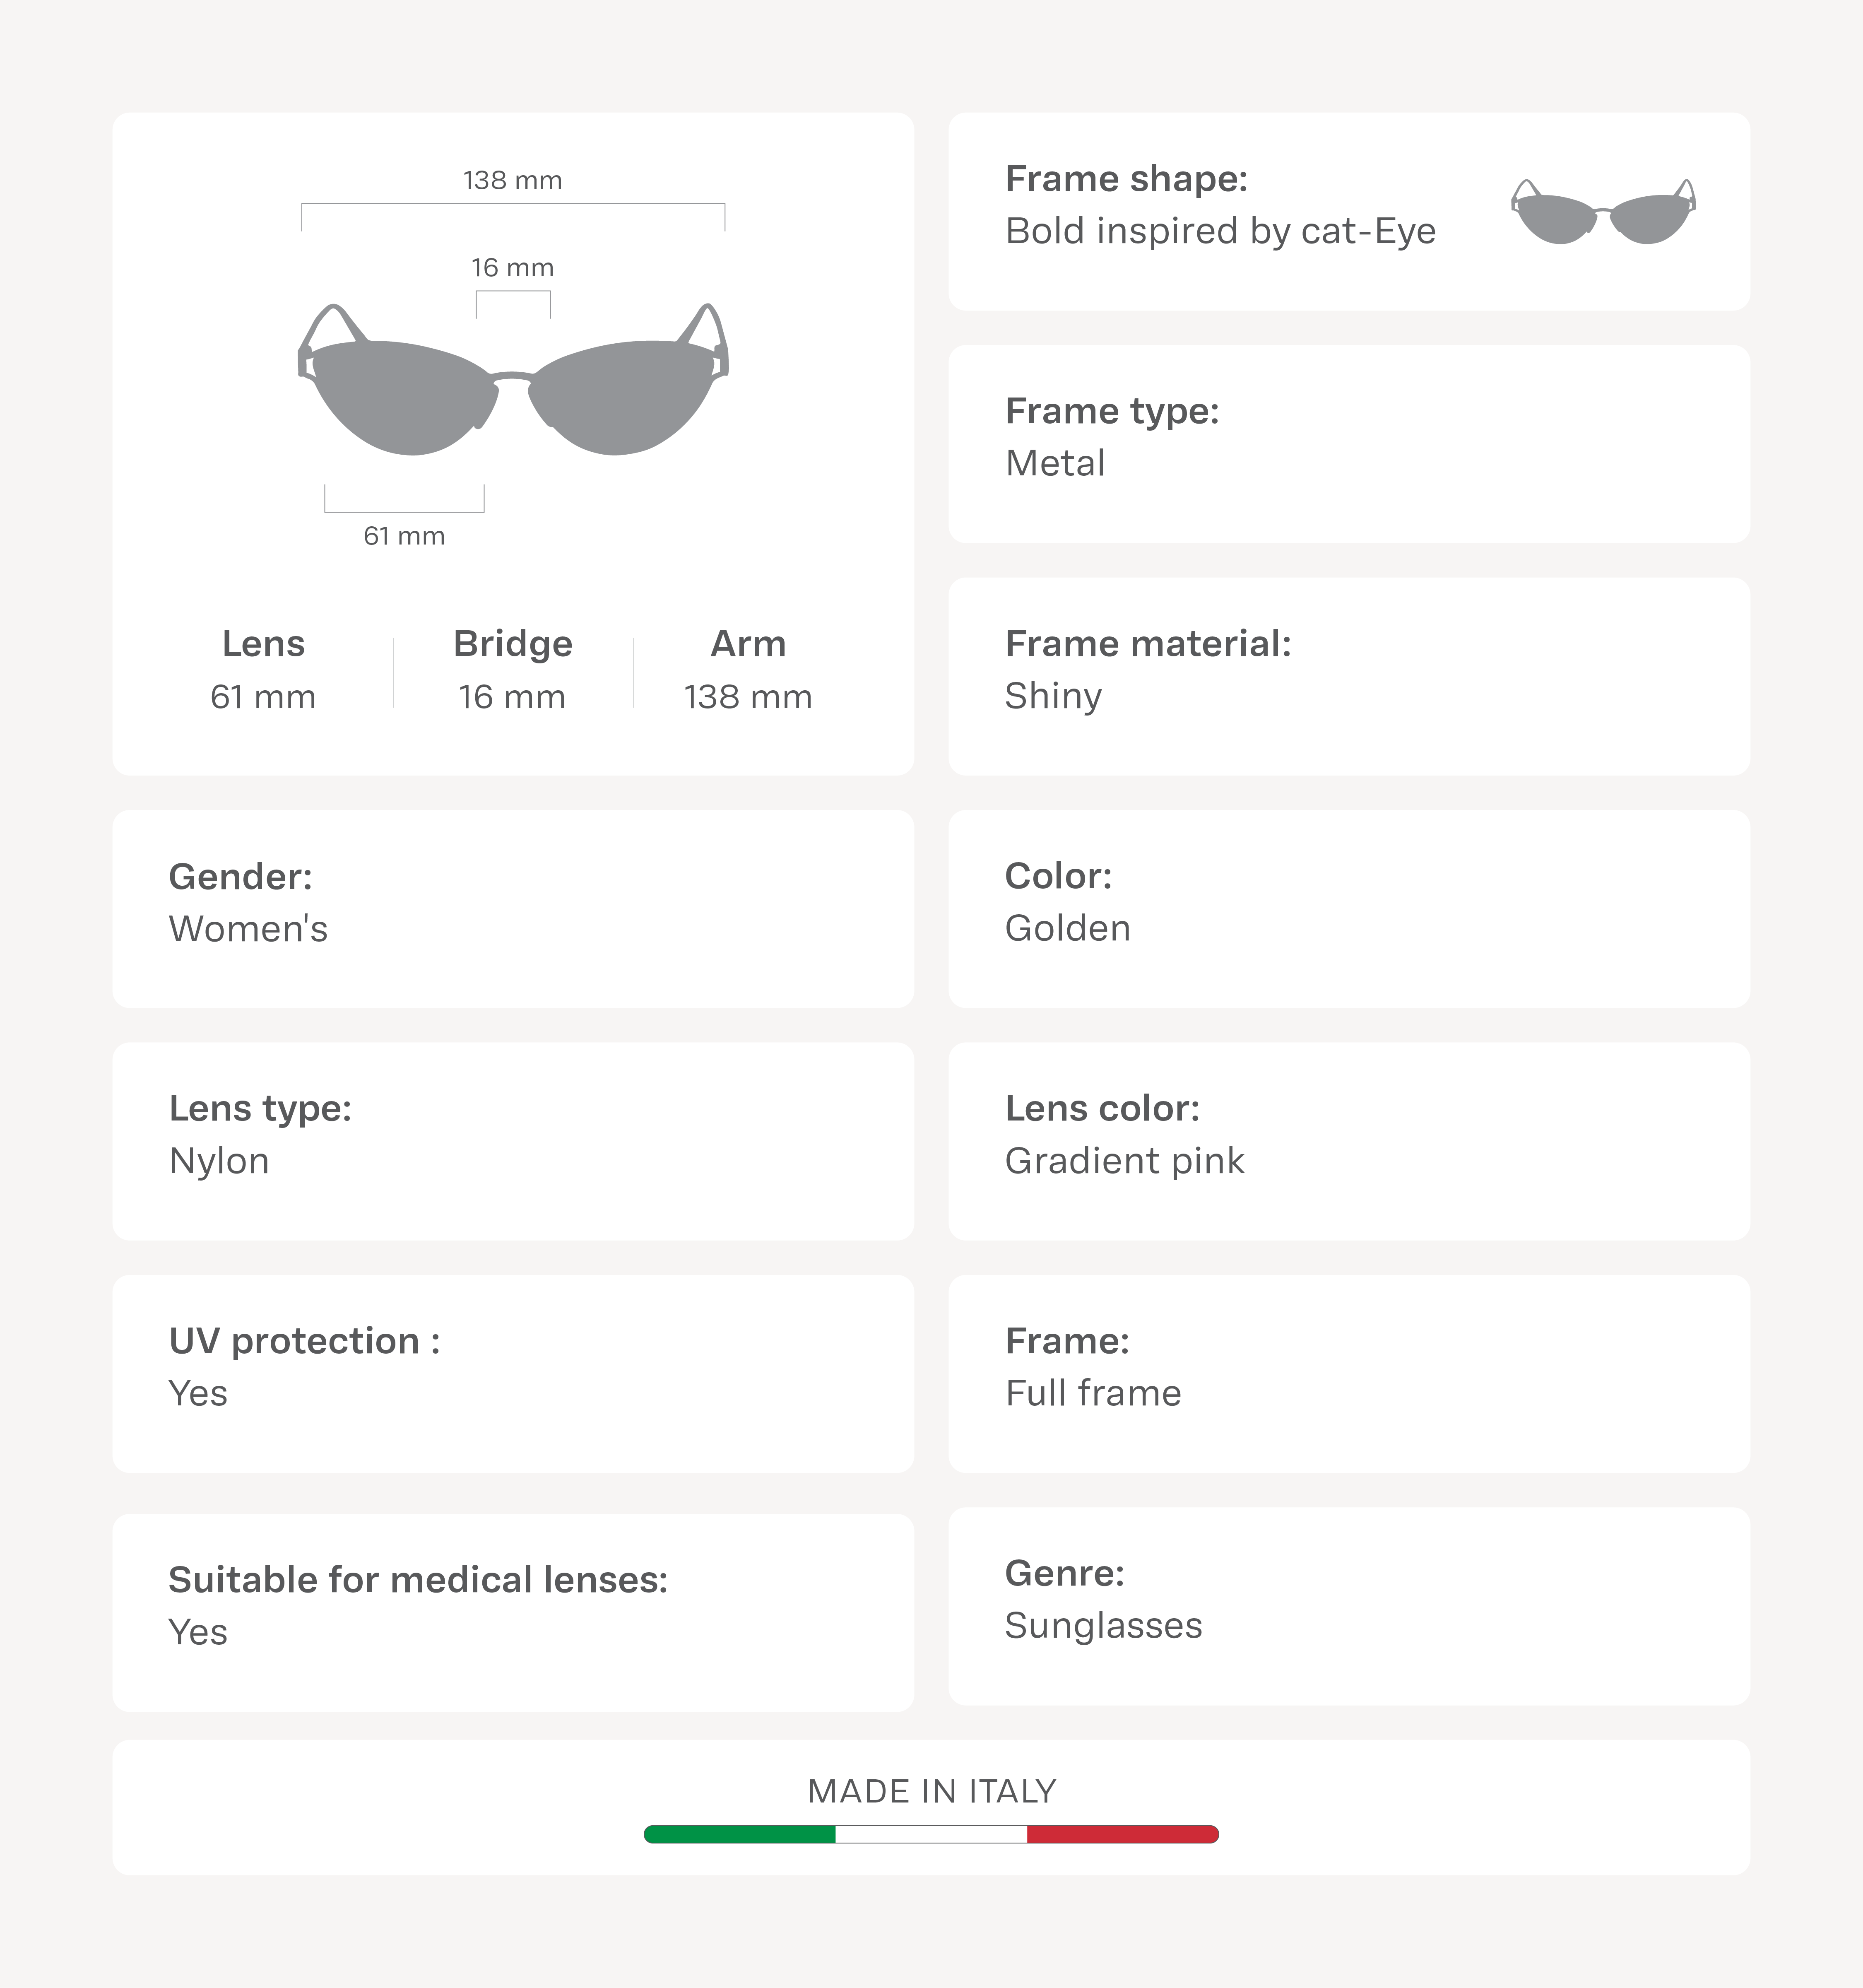
Task: Click the MADE IN ITALY text
Action: pyautogui.click(x=931, y=1791)
